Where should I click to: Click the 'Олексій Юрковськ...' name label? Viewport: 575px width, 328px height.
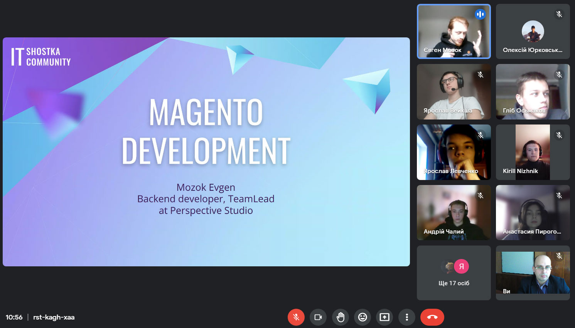pos(533,50)
